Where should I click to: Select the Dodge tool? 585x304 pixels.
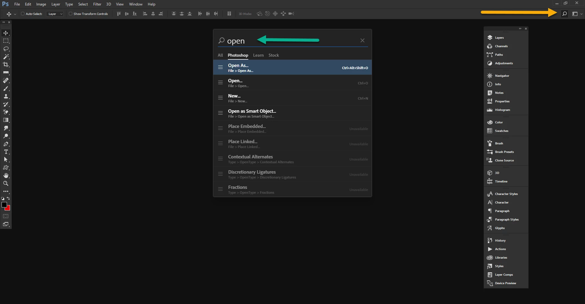coord(6,136)
